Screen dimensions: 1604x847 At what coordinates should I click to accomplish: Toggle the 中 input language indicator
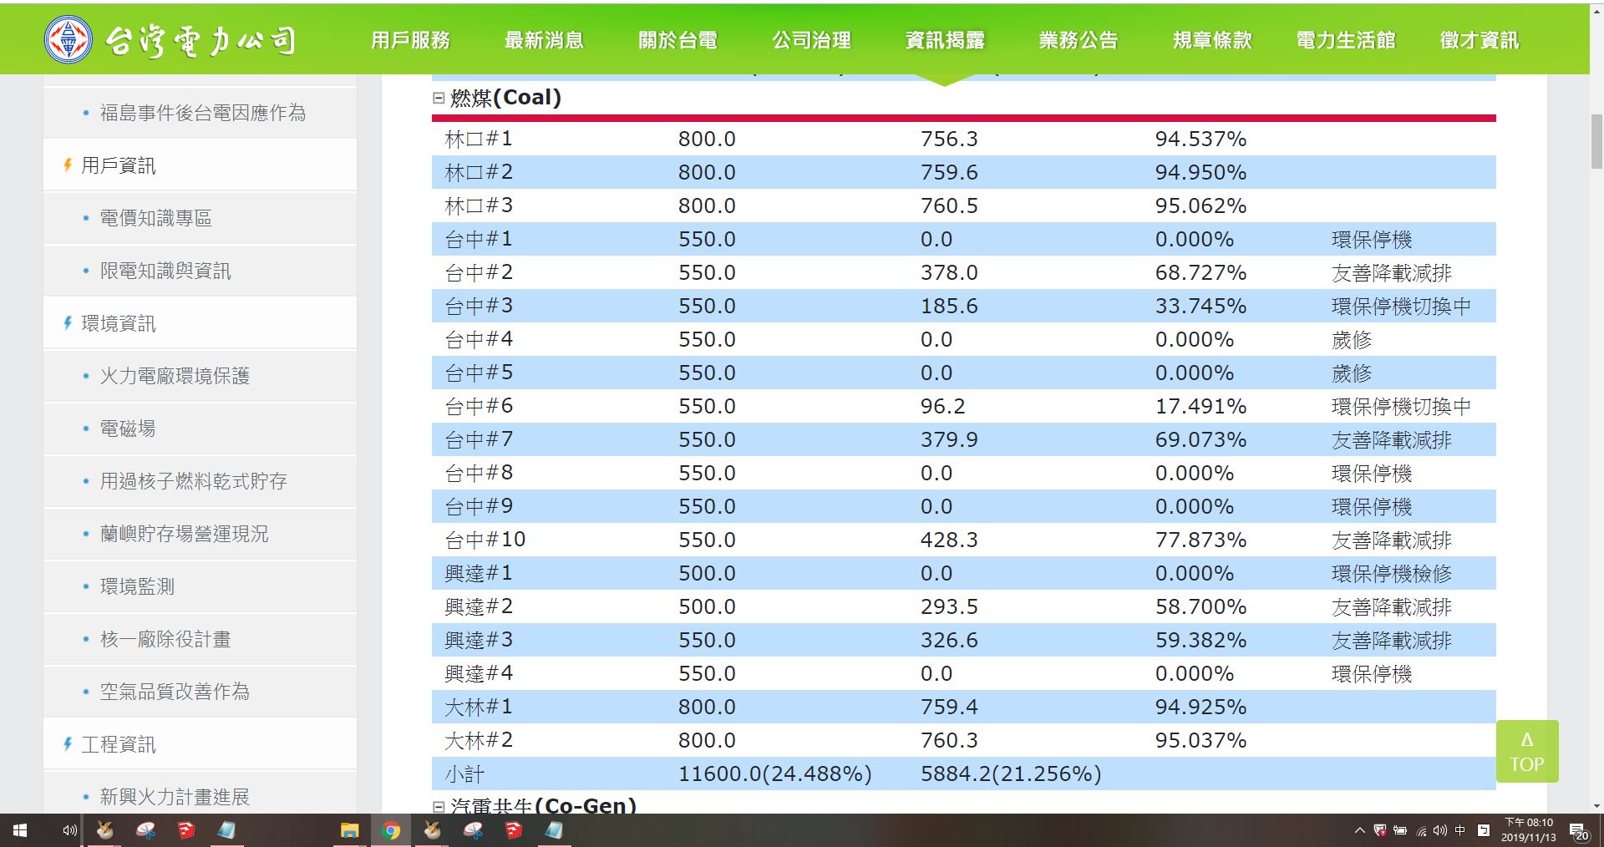point(1460,830)
